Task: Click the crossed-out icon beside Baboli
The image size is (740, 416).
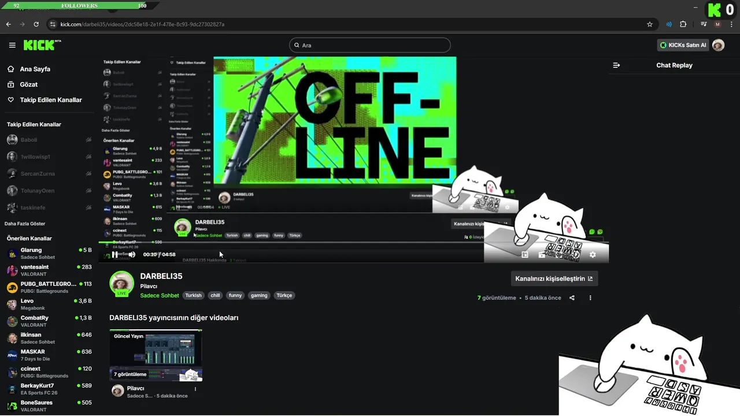Action: click(x=88, y=140)
